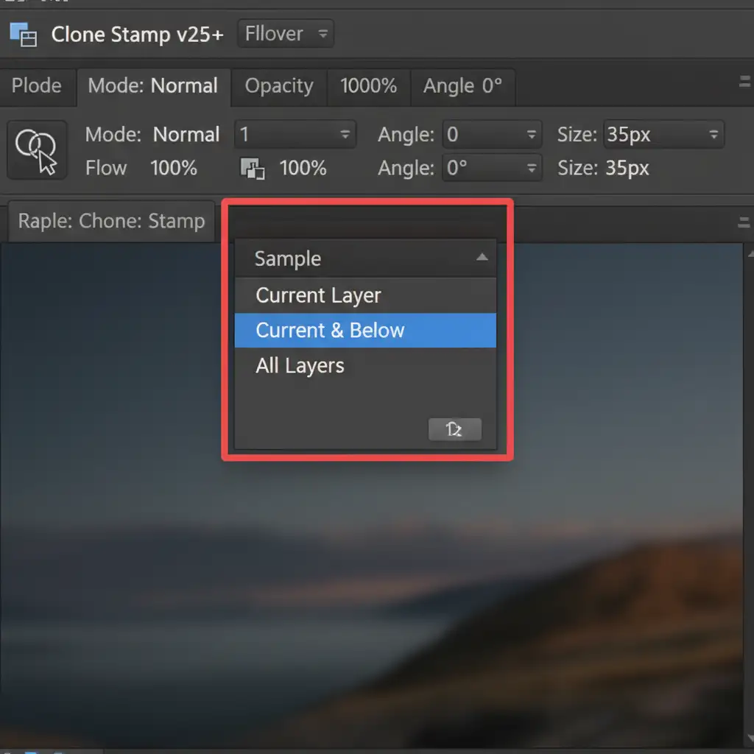The width and height of the screenshot is (754, 754).
Task: Pick All Layers in Sample menu
Action: click(300, 366)
